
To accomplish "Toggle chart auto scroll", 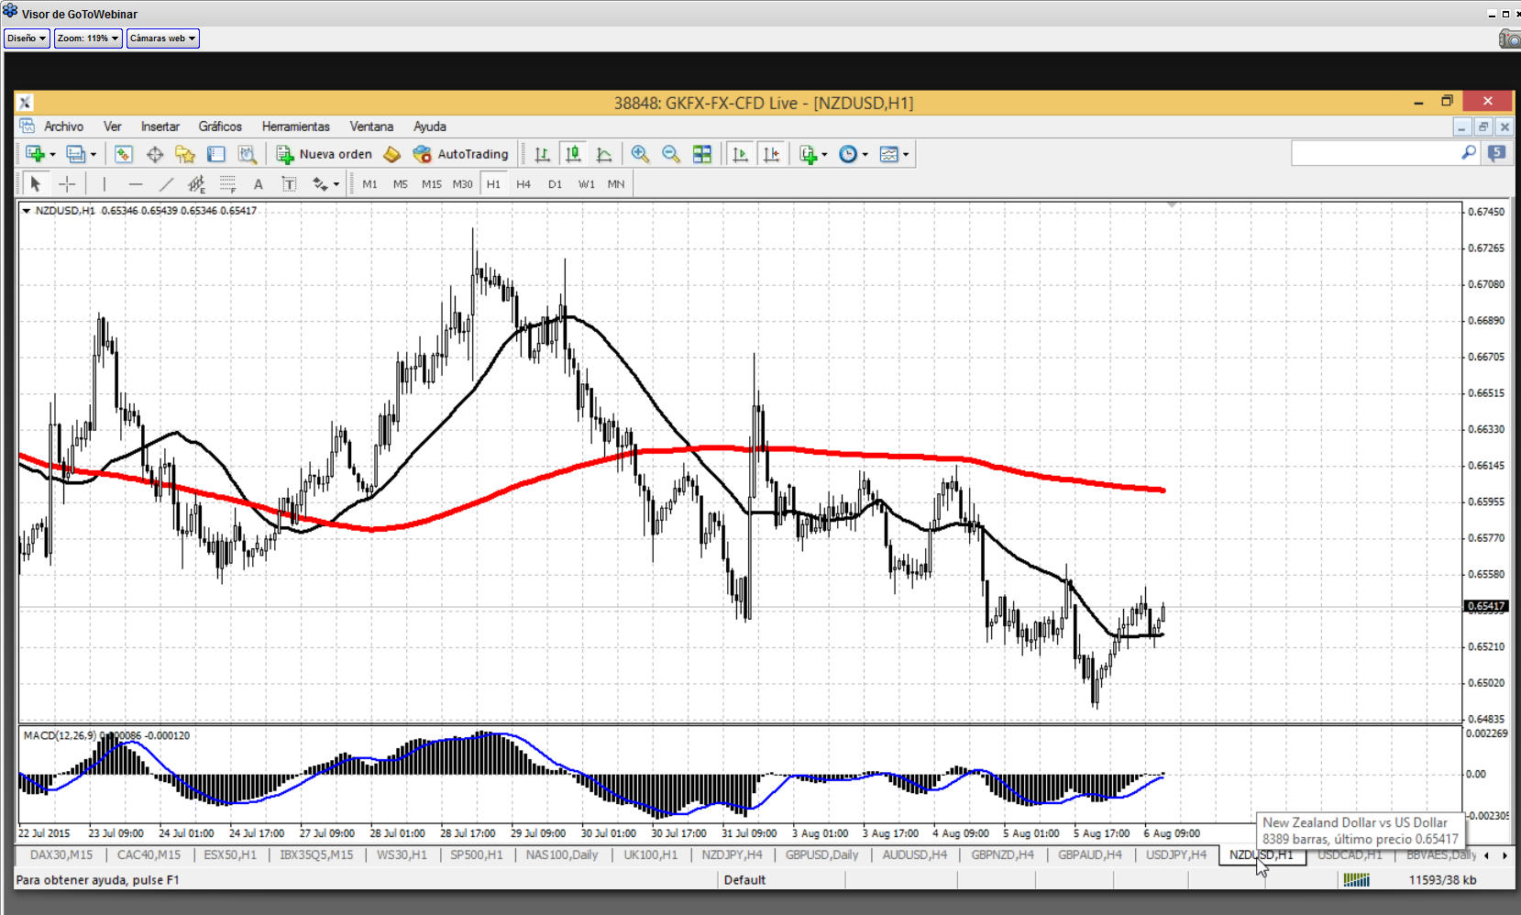I will [x=741, y=154].
